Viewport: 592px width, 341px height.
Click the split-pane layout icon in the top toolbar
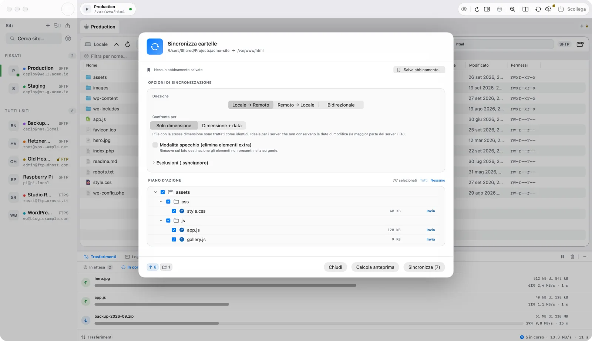coord(525,9)
